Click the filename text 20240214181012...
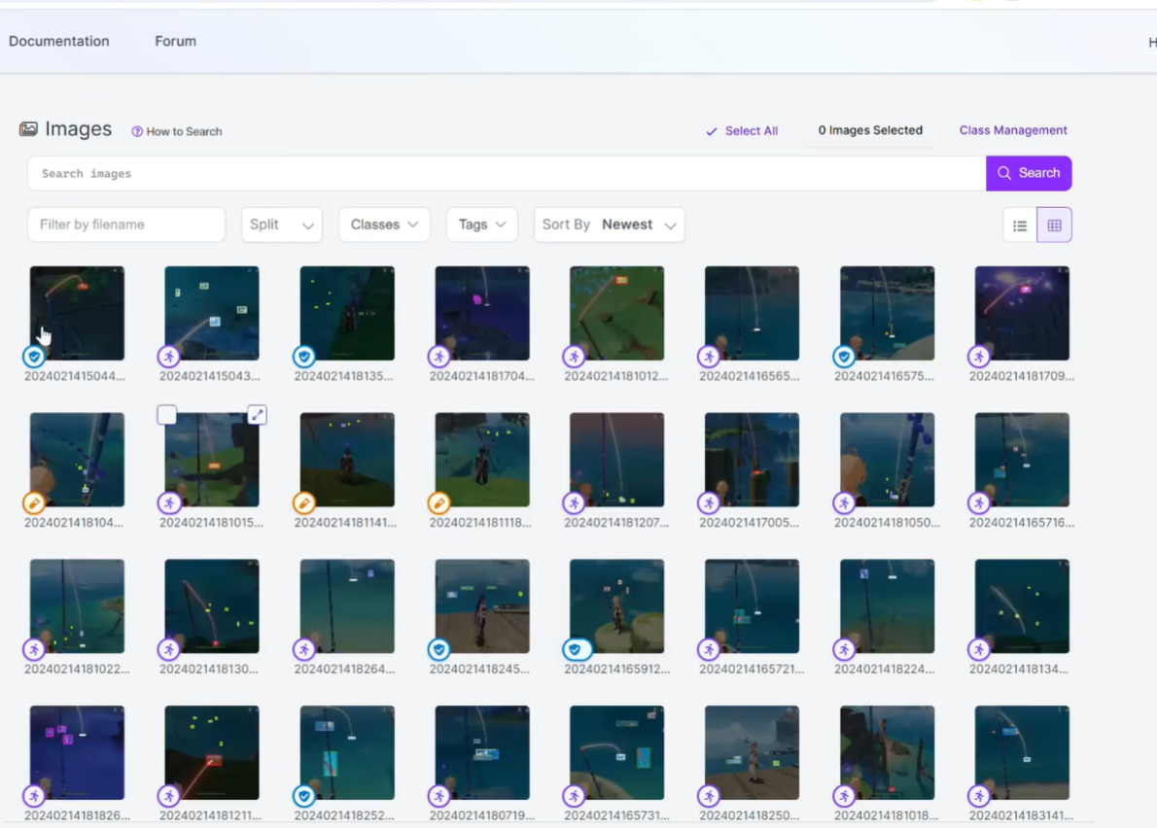This screenshot has height=828, width=1157. [x=616, y=376]
